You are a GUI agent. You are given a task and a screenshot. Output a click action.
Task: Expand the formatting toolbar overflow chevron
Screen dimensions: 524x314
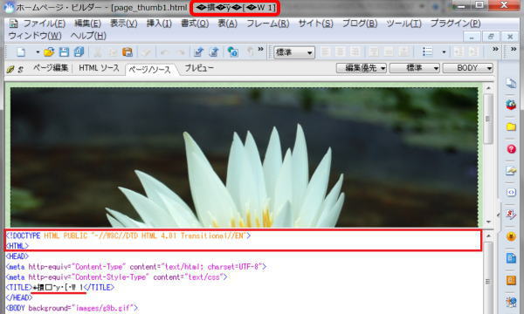pos(495,50)
